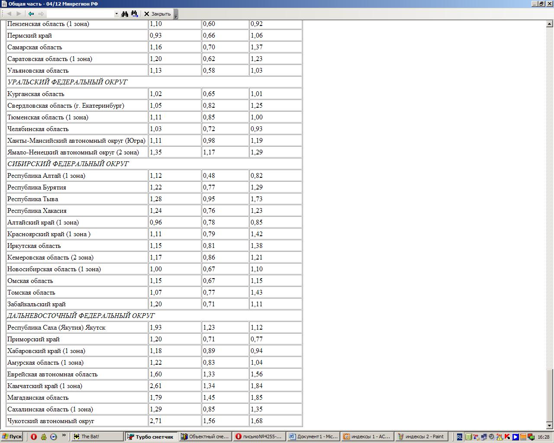Click the yellow figure quick launch icon
This screenshot has height=443, width=554.
tap(44, 437)
